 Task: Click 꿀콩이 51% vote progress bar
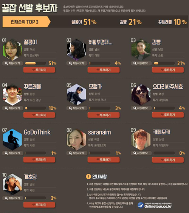pos(36,63)
